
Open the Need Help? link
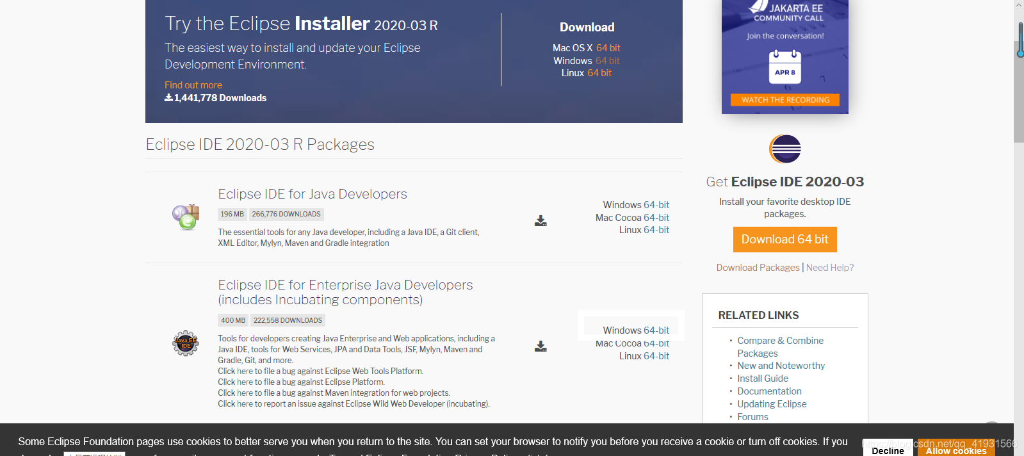830,268
